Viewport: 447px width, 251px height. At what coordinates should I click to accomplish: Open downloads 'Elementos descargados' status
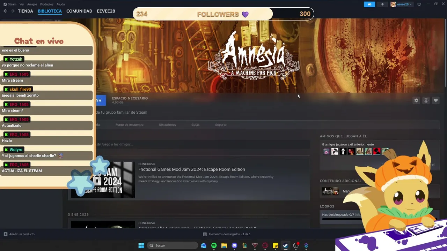[x=230, y=234]
